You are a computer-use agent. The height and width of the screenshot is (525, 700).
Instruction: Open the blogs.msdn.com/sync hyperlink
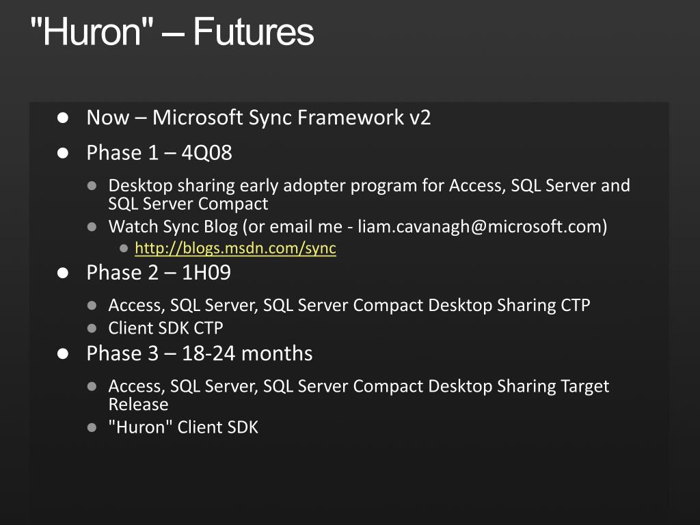click(235, 248)
